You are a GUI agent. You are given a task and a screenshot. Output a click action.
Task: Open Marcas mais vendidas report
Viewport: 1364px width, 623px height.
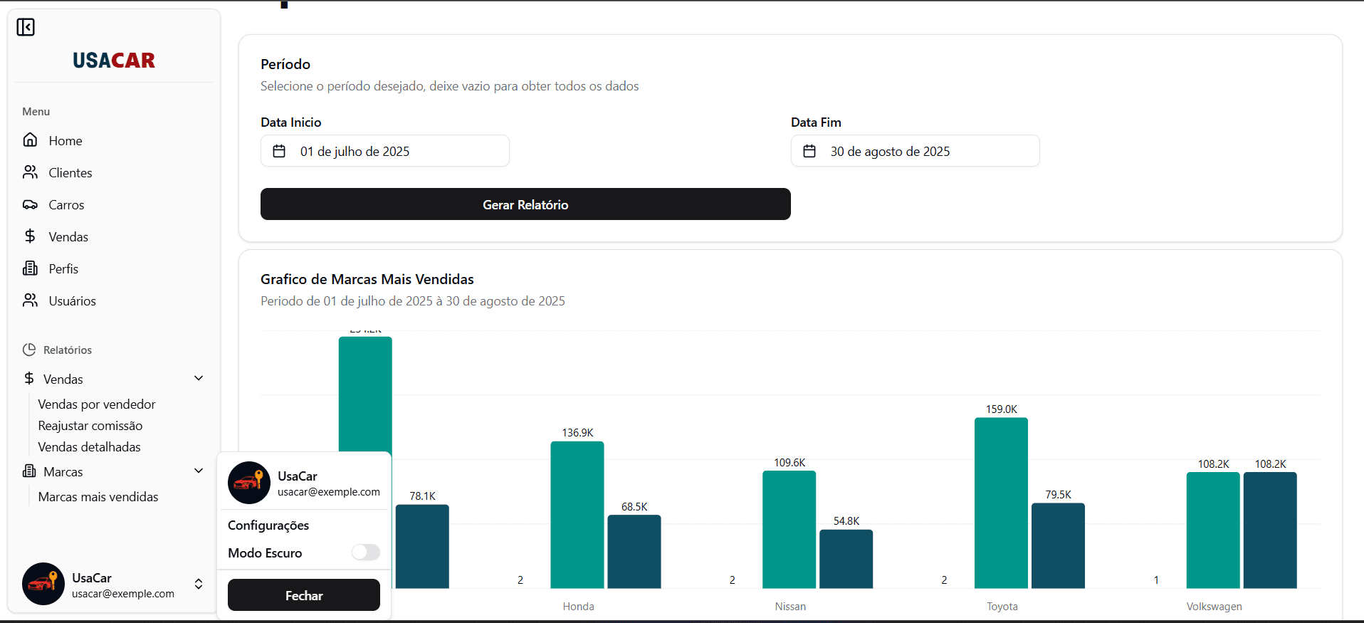pyautogui.click(x=98, y=497)
